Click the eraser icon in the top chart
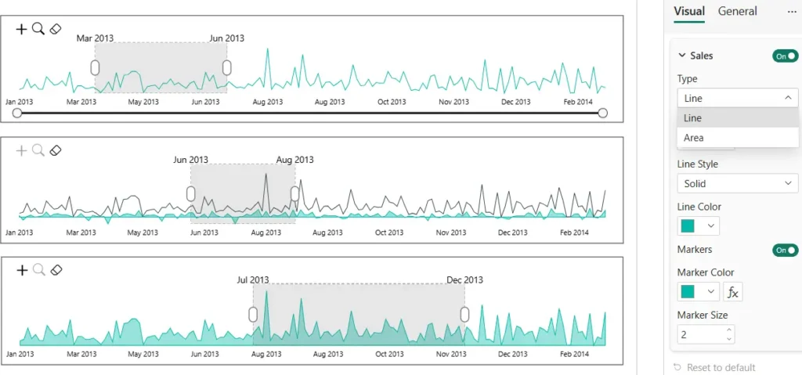Screen dimensions: 802x375 (x=56, y=29)
